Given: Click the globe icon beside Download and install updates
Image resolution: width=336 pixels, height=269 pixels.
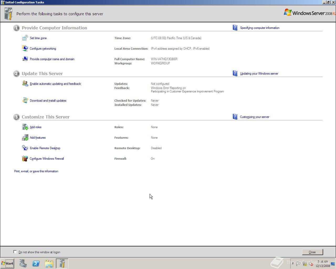Looking at the screenshot, I should tap(25, 101).
